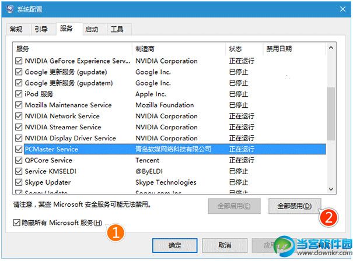Click the 已停止 status of iPod 服务

[x=239, y=94]
